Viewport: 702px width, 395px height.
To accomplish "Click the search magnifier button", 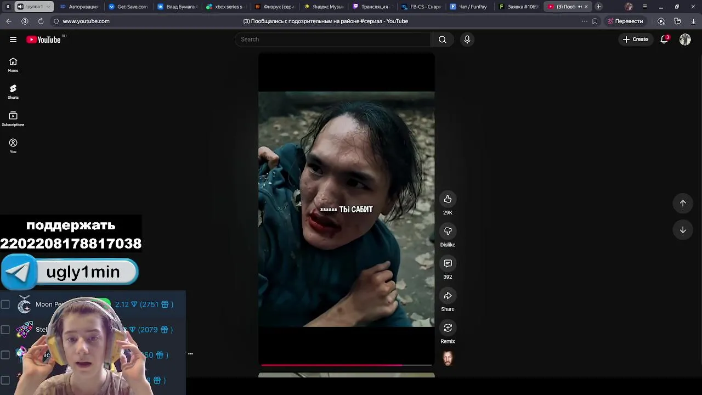I will pos(442,39).
